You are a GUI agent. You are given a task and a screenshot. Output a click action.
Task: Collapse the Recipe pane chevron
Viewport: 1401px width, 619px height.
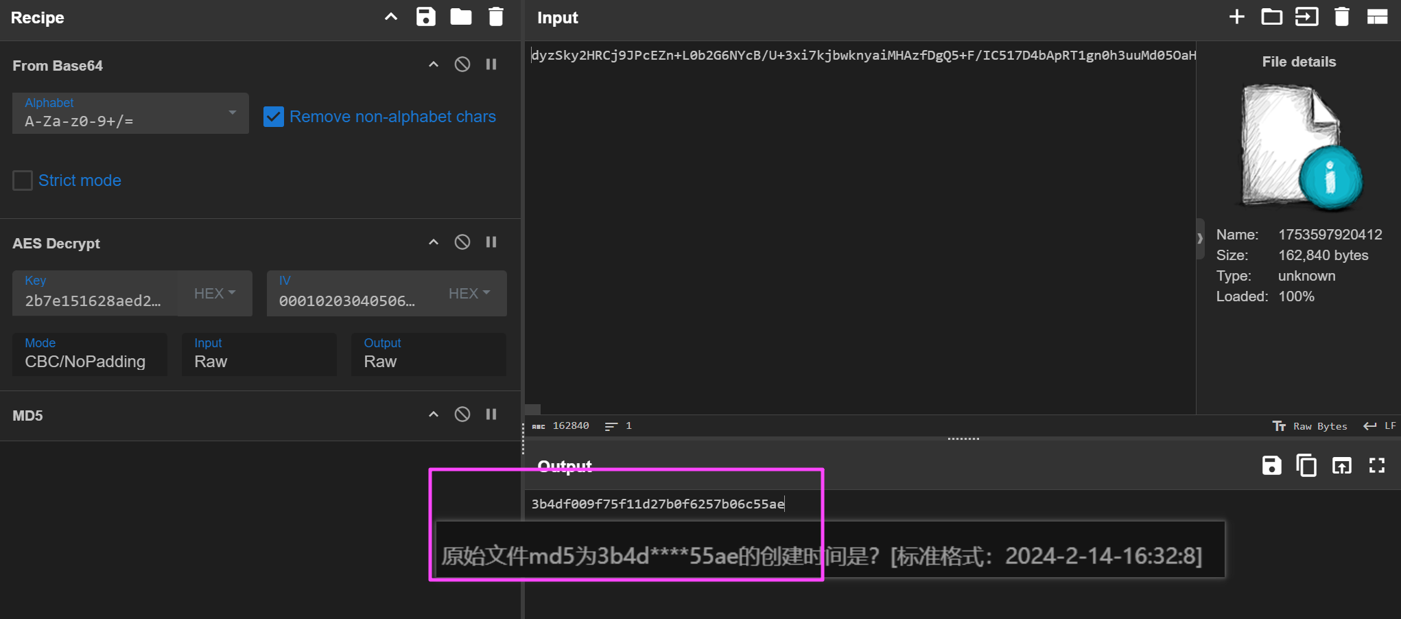tap(391, 17)
